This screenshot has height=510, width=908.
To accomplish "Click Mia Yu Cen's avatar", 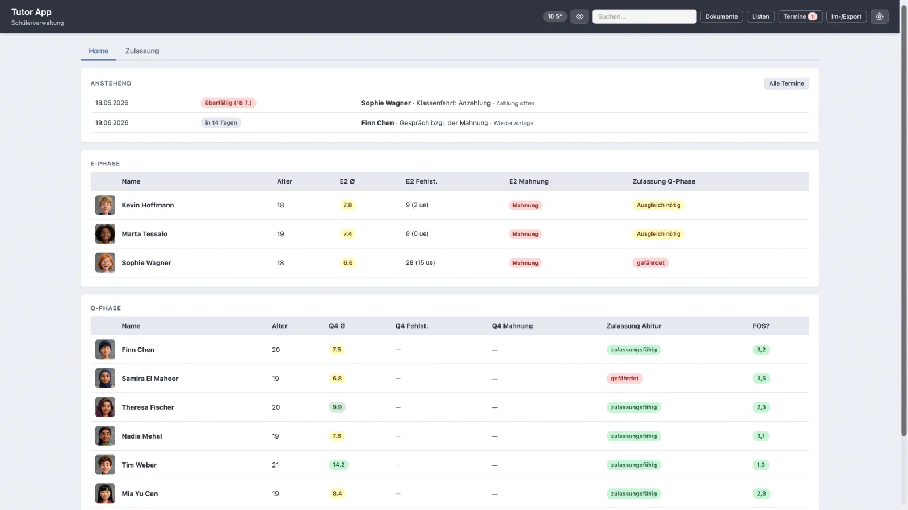I will (105, 494).
